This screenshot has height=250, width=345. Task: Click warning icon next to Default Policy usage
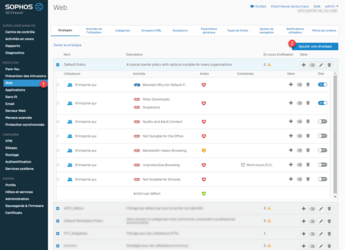(x=269, y=64)
